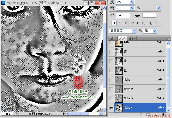
Task: Open 美国英语 language dropdown
Action: pyautogui.click(x=134, y=31)
